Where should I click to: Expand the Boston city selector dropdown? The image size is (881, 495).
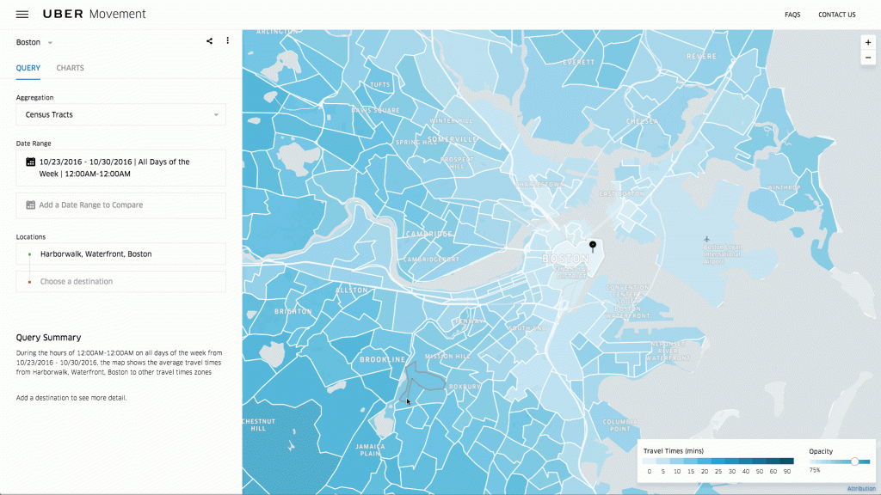pyautogui.click(x=34, y=41)
